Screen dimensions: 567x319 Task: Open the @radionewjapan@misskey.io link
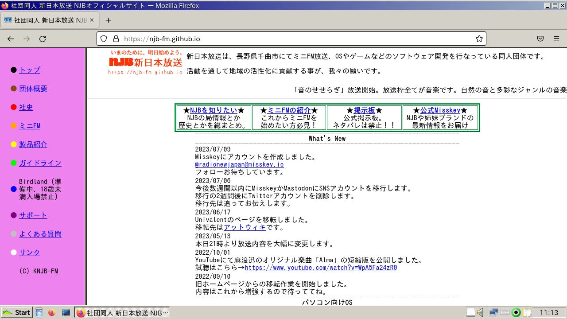(240, 164)
